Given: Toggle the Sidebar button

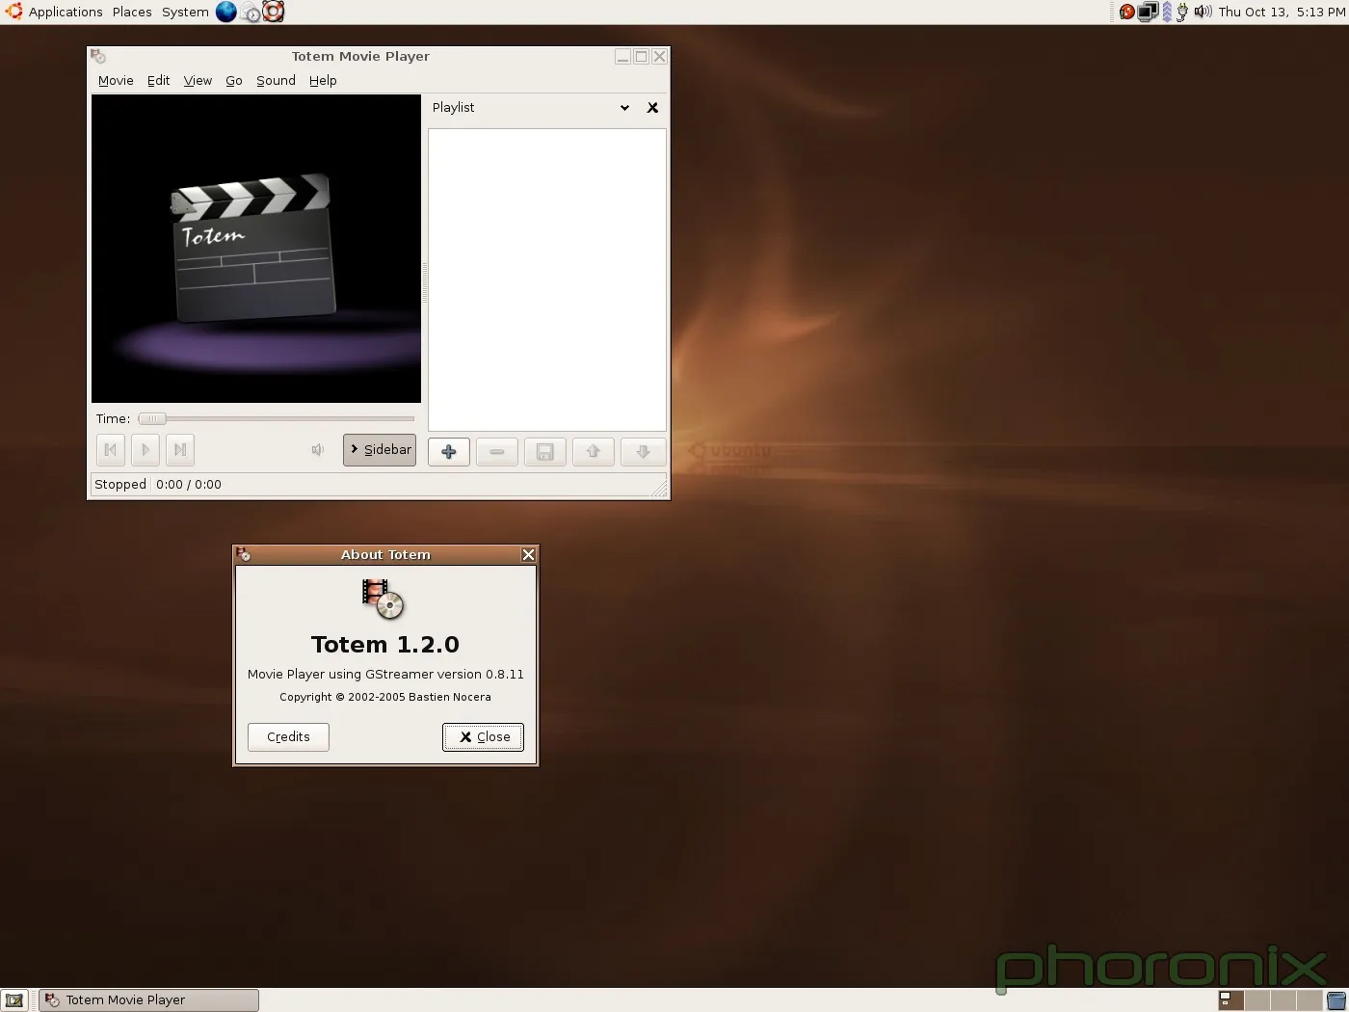Looking at the screenshot, I should (x=380, y=450).
